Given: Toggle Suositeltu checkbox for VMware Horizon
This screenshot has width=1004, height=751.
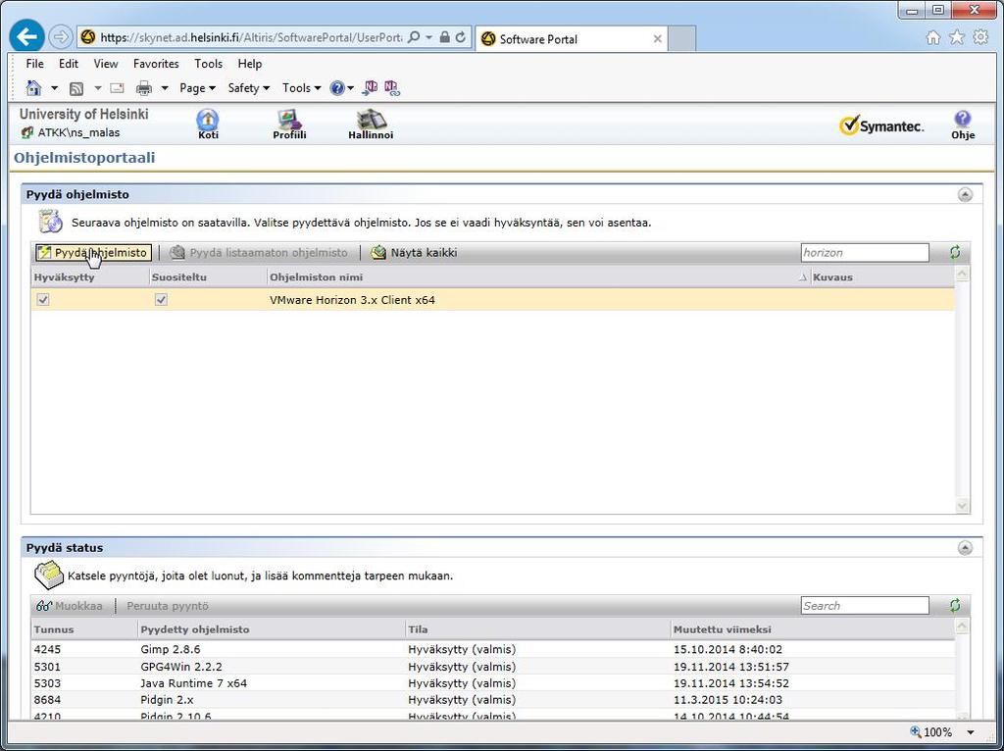Looking at the screenshot, I should (161, 300).
